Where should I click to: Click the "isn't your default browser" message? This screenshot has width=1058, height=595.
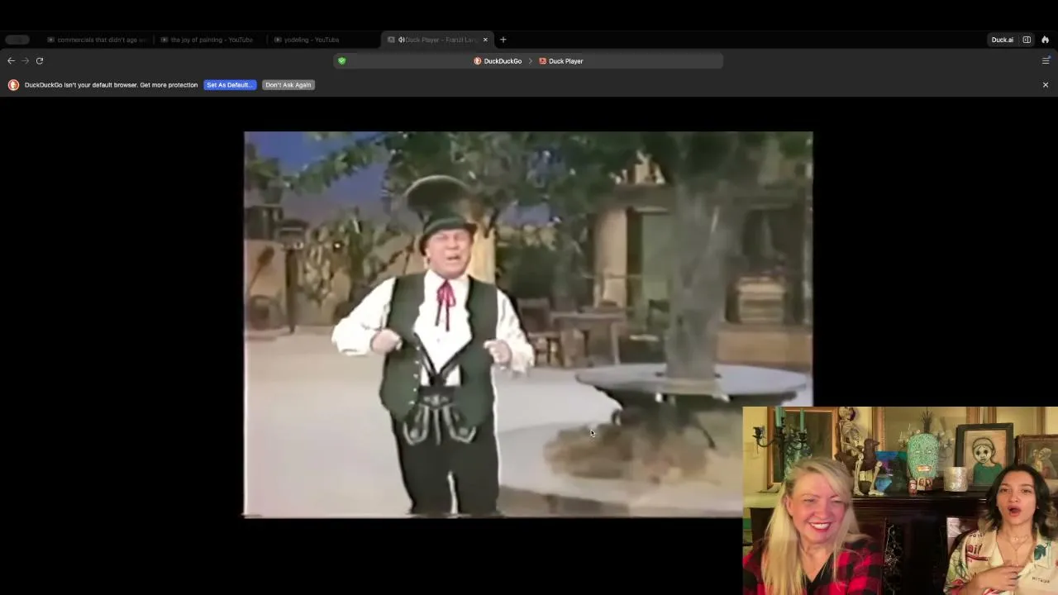tap(112, 85)
